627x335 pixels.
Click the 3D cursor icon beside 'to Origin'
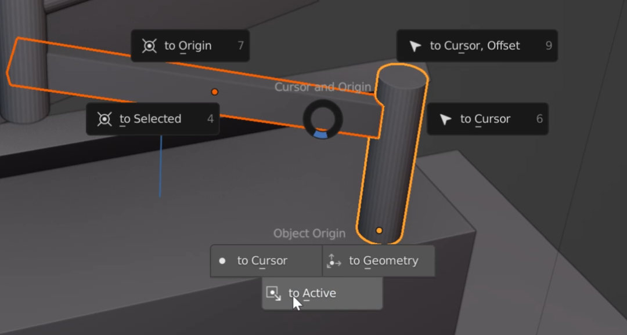[x=149, y=46]
